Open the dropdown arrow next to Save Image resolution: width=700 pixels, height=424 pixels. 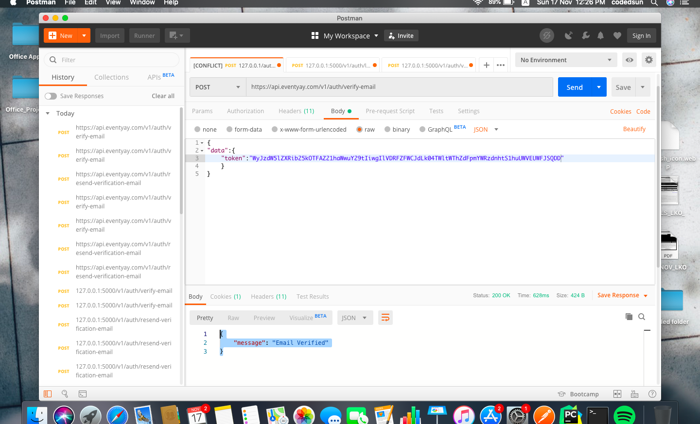643,87
